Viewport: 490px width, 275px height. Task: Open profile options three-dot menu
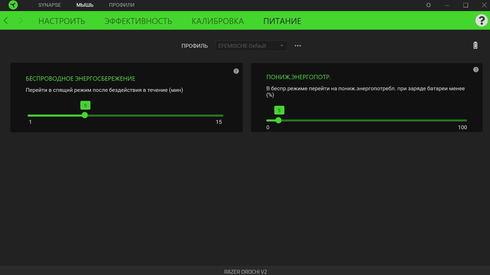[298, 46]
